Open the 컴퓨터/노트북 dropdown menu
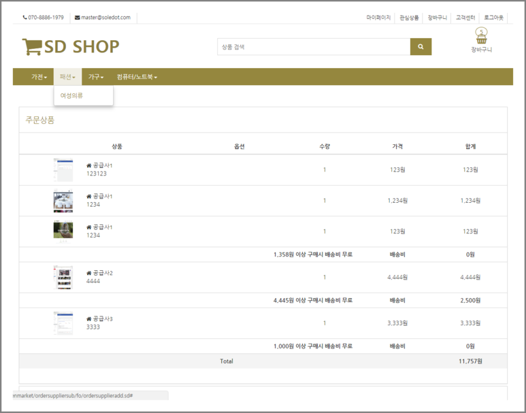The width and height of the screenshot is (526, 413). point(137,77)
